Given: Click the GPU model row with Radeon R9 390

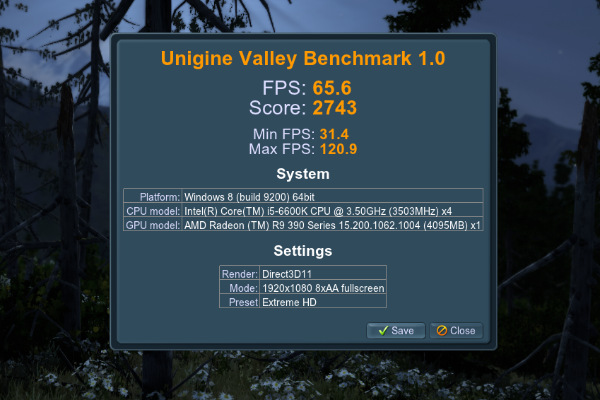Looking at the screenshot, I should pyautogui.click(x=303, y=224).
